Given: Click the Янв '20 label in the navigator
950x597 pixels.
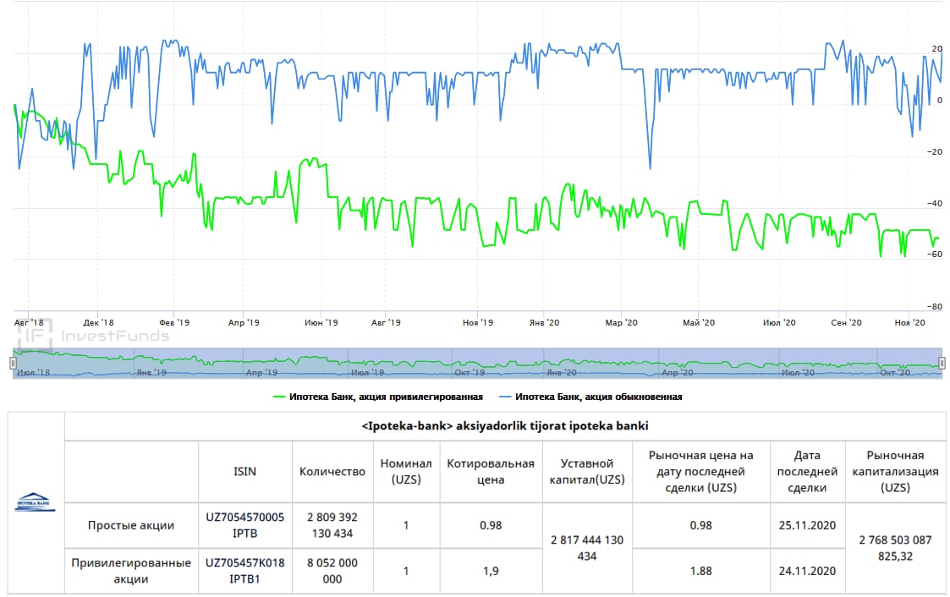Looking at the screenshot, I should pyautogui.click(x=562, y=372).
